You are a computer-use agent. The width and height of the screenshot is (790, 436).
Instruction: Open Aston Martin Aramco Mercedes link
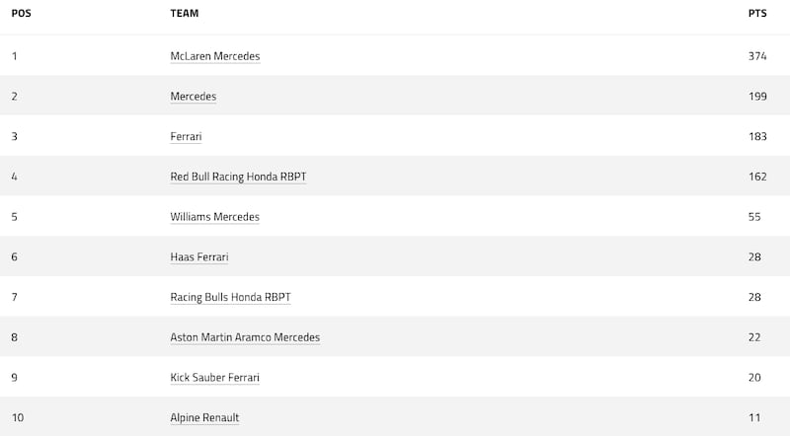(x=245, y=337)
